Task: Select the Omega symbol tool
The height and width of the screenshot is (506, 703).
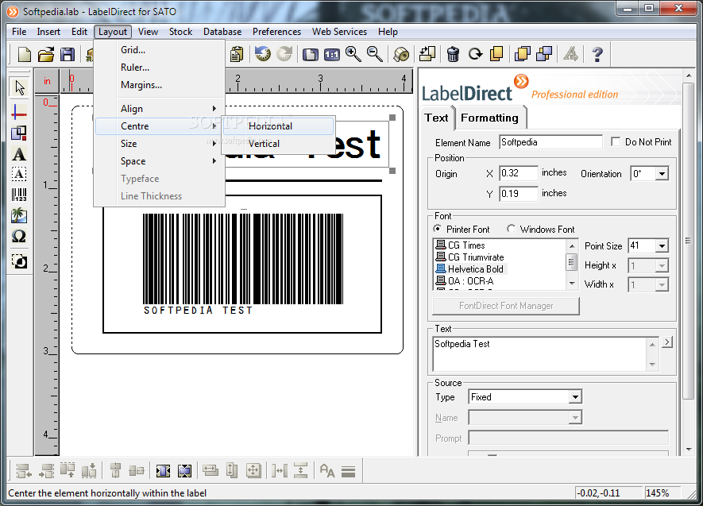Action: (x=19, y=236)
